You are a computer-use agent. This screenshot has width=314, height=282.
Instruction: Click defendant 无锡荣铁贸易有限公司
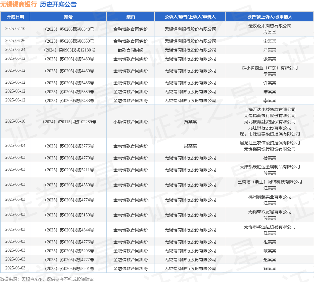pyautogui.click(x=270, y=212)
